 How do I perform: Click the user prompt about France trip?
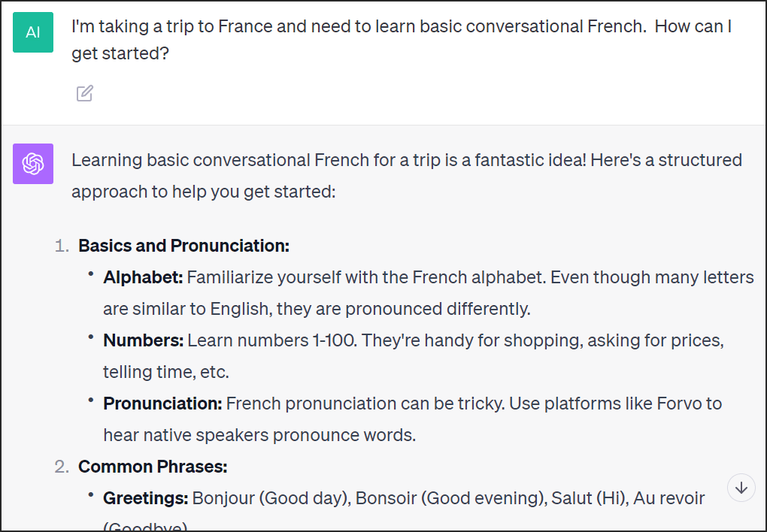[x=401, y=40]
